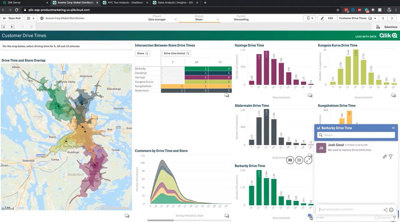
Task: Close the Barkarby Drive Time comment panel
Action: point(393,128)
